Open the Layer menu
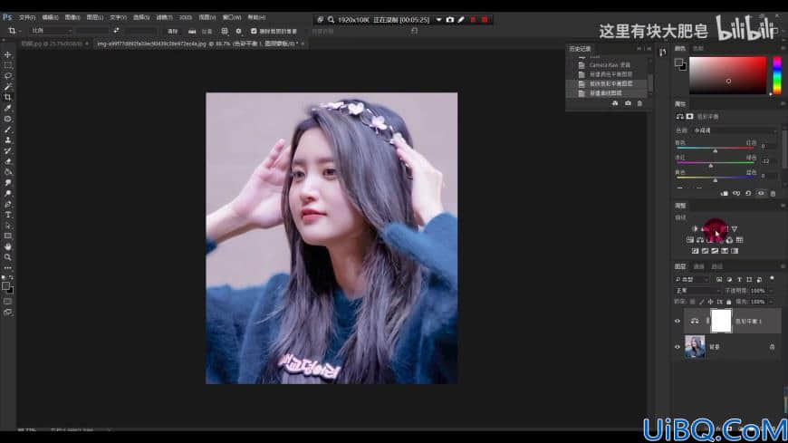Image resolution: width=788 pixels, height=443 pixels. click(94, 17)
